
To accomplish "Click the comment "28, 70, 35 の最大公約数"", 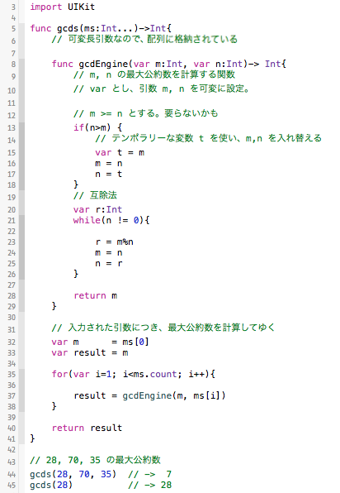I will (96, 460).
